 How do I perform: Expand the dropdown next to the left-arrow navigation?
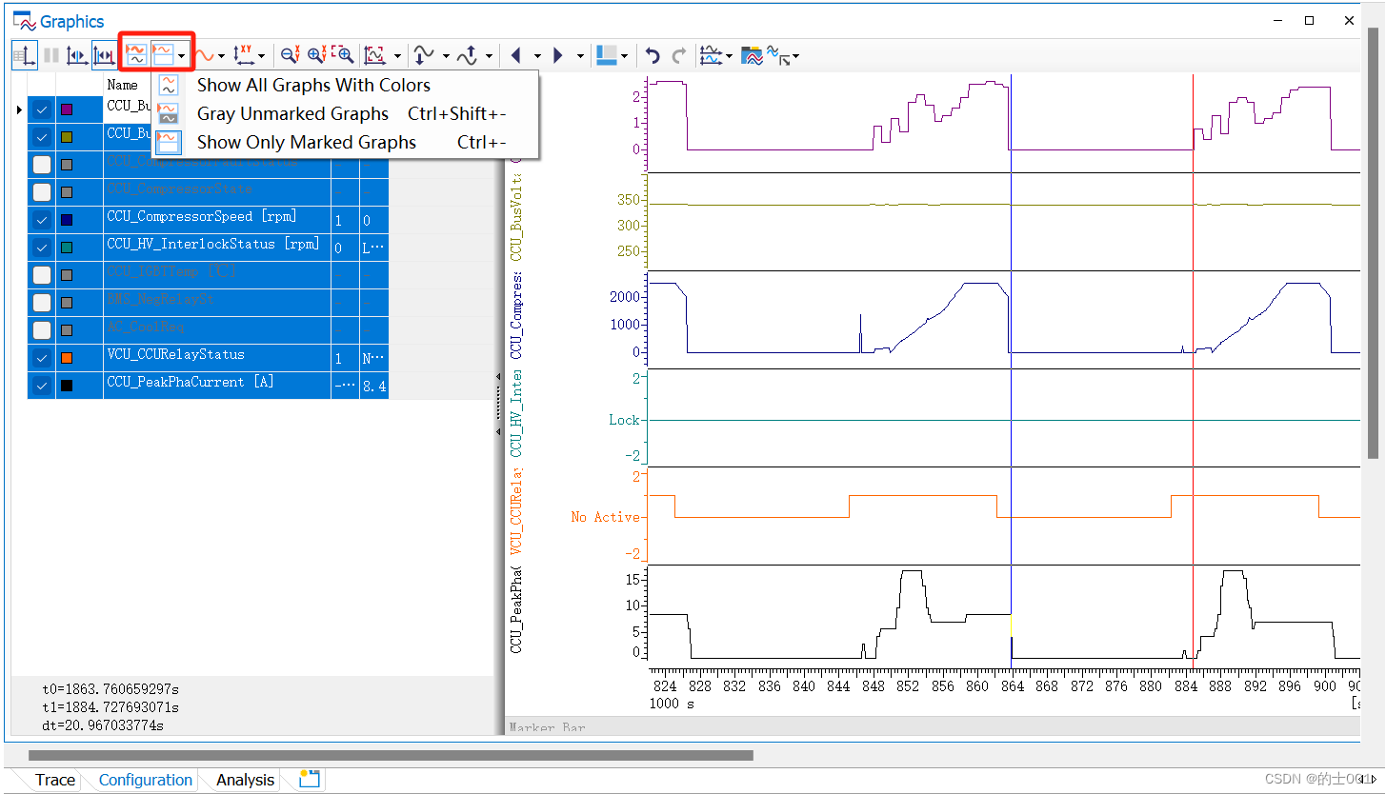[x=537, y=56]
